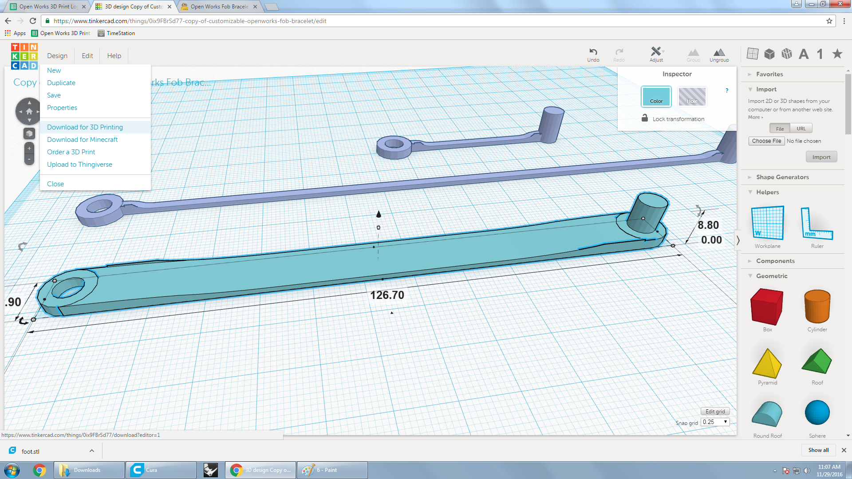Image resolution: width=852 pixels, height=479 pixels.
Task: Click the Choose File button
Action: pos(766,141)
